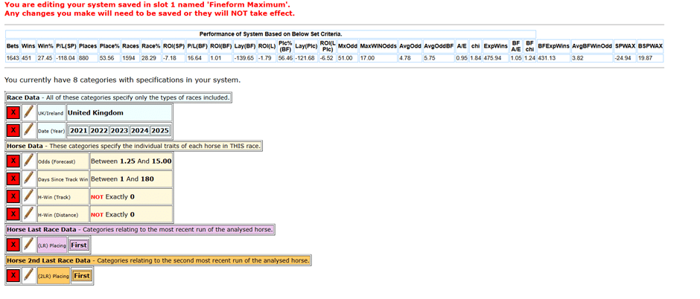Edit the Date (Year) category
The height and width of the screenshot is (299, 700).
(28, 130)
